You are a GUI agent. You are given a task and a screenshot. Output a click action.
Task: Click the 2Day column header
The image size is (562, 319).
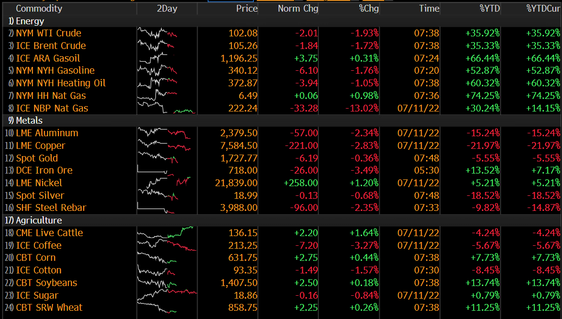(x=167, y=9)
